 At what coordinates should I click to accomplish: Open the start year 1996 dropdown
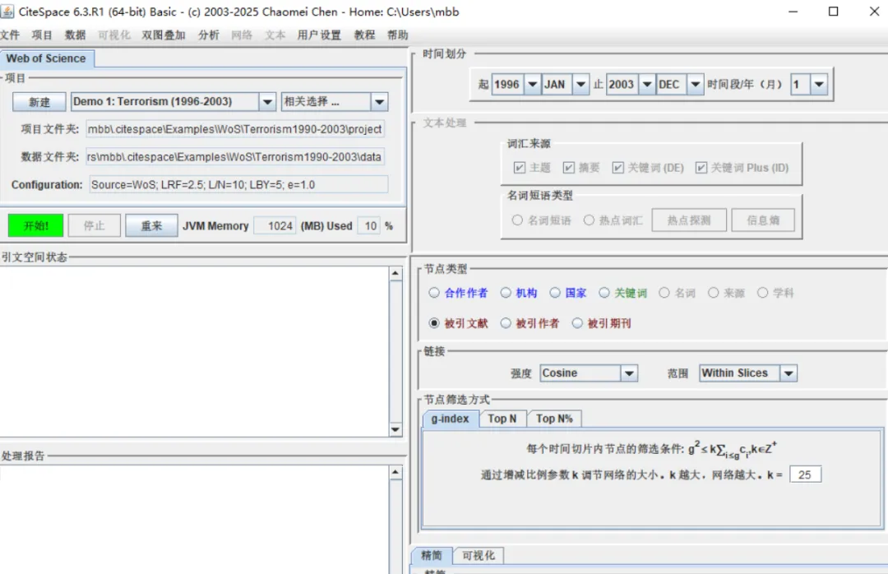(x=532, y=85)
